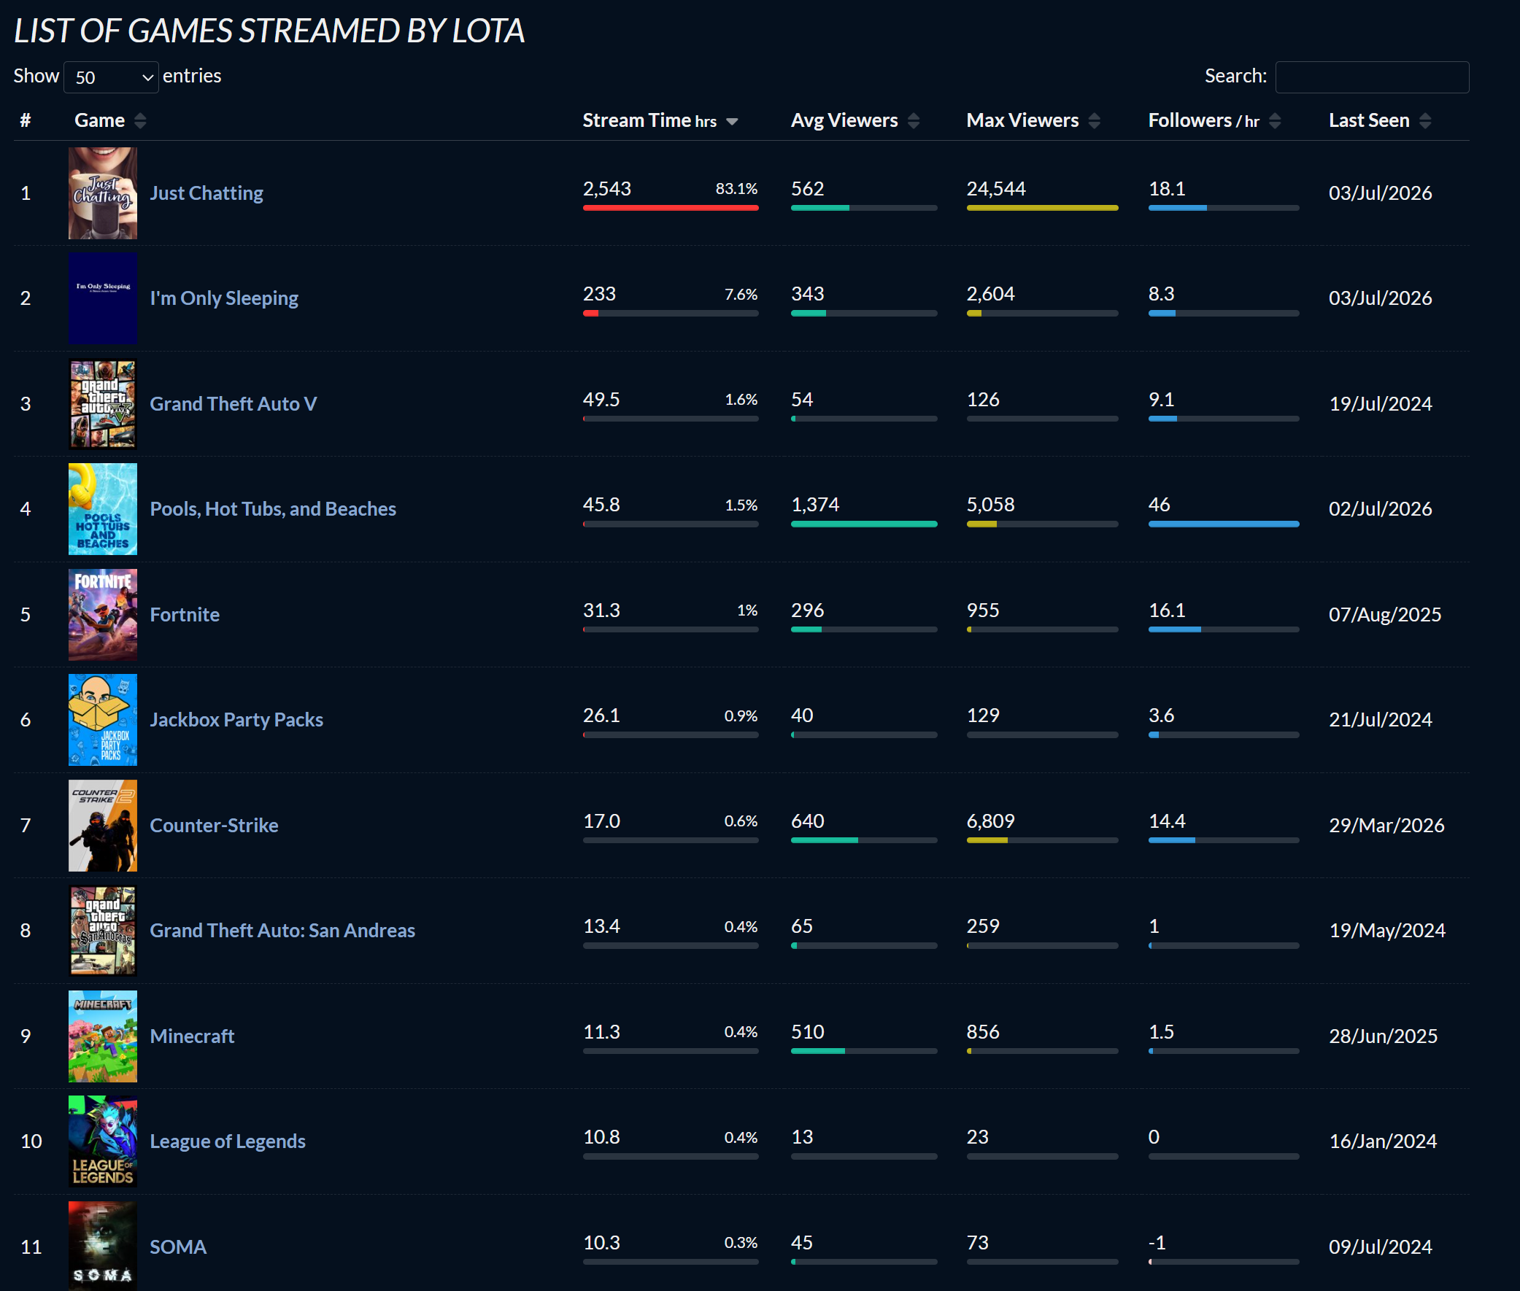Click Just Chatting yellow max viewers bar
This screenshot has width=1520, height=1291.
(x=1043, y=208)
